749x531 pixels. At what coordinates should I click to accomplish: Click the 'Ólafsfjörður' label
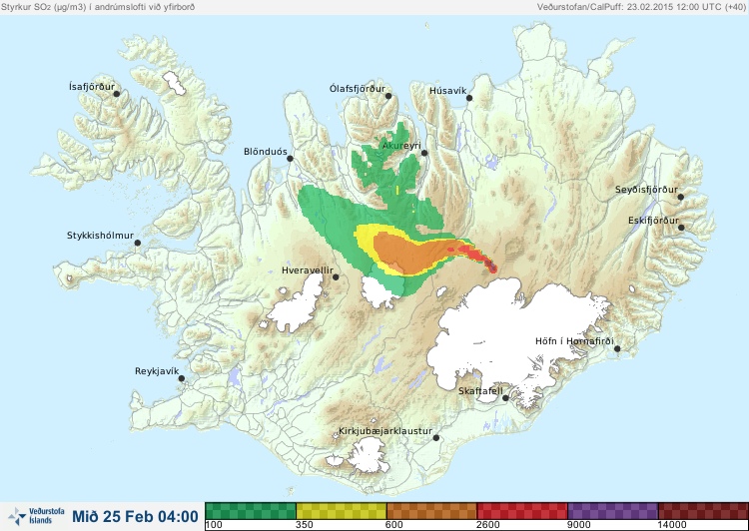click(358, 89)
